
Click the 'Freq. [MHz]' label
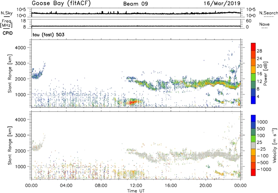pyautogui.click(x=6, y=23)
